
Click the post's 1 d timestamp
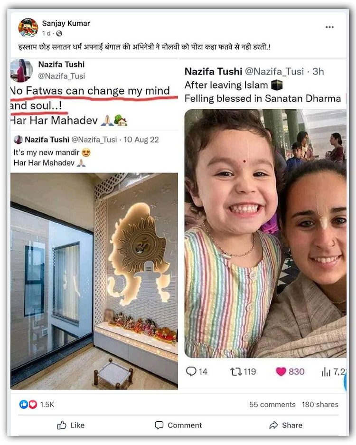46,34
